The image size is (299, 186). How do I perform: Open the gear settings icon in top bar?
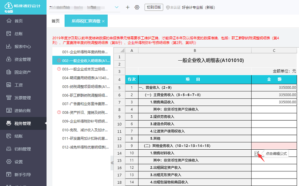(137, 7)
